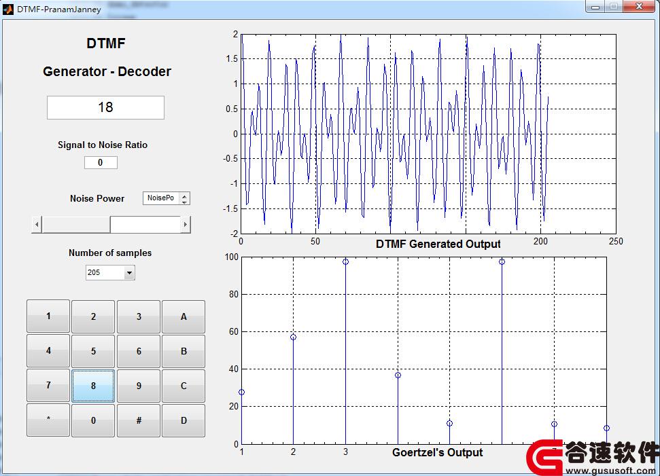Click the noise power slider track

[111, 225]
